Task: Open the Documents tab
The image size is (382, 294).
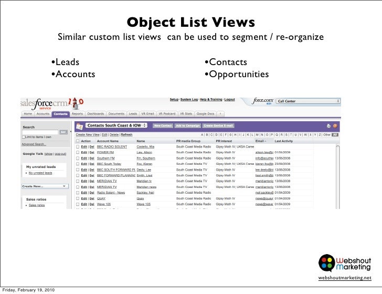Action: click(116, 114)
